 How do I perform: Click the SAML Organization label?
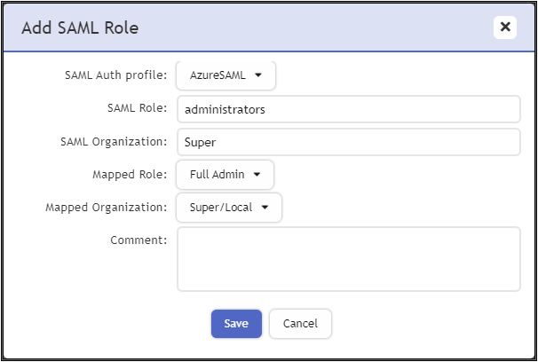click(111, 142)
